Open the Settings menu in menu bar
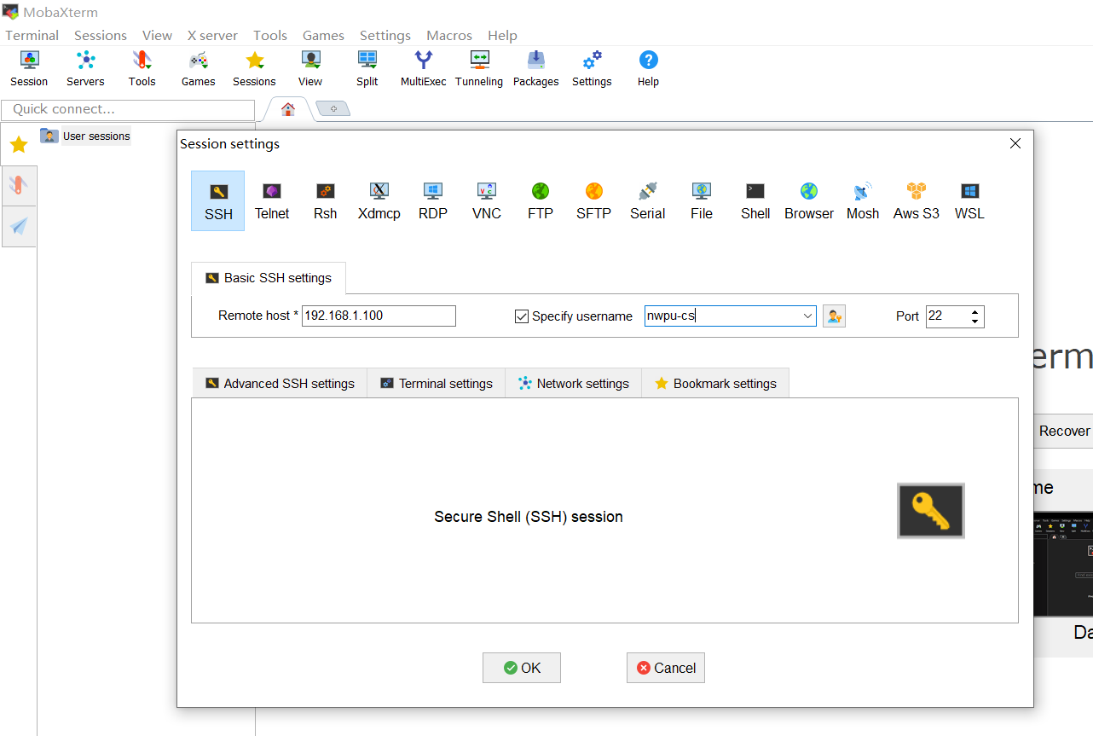The width and height of the screenshot is (1093, 736). click(385, 35)
